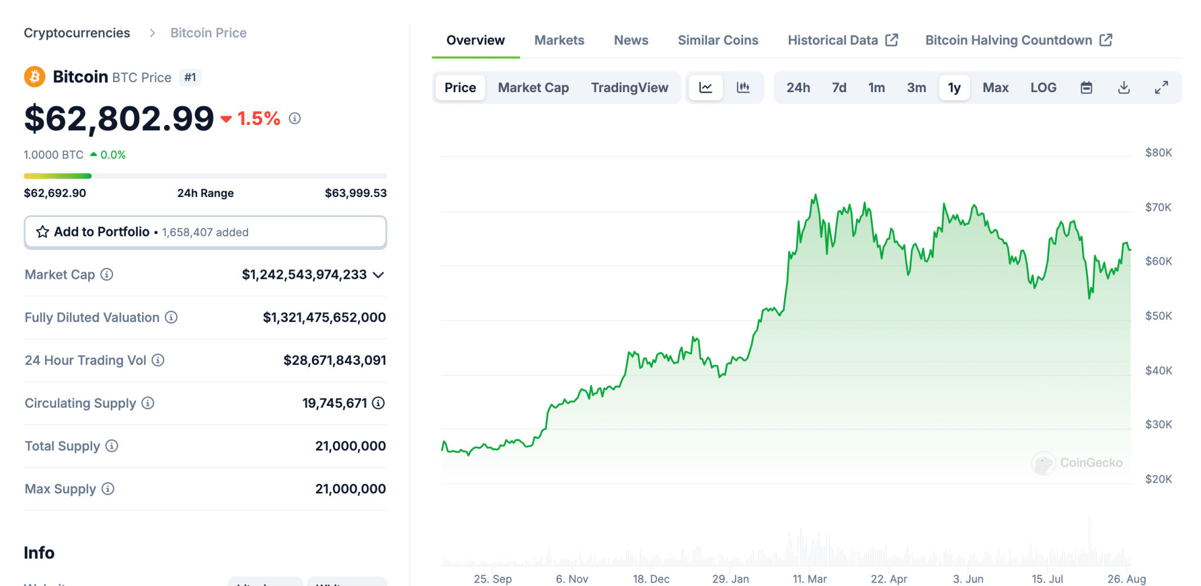Click the breadcrumb chevron after Cryptocurrencies
The width and height of the screenshot is (1201, 586).
pyautogui.click(x=152, y=33)
